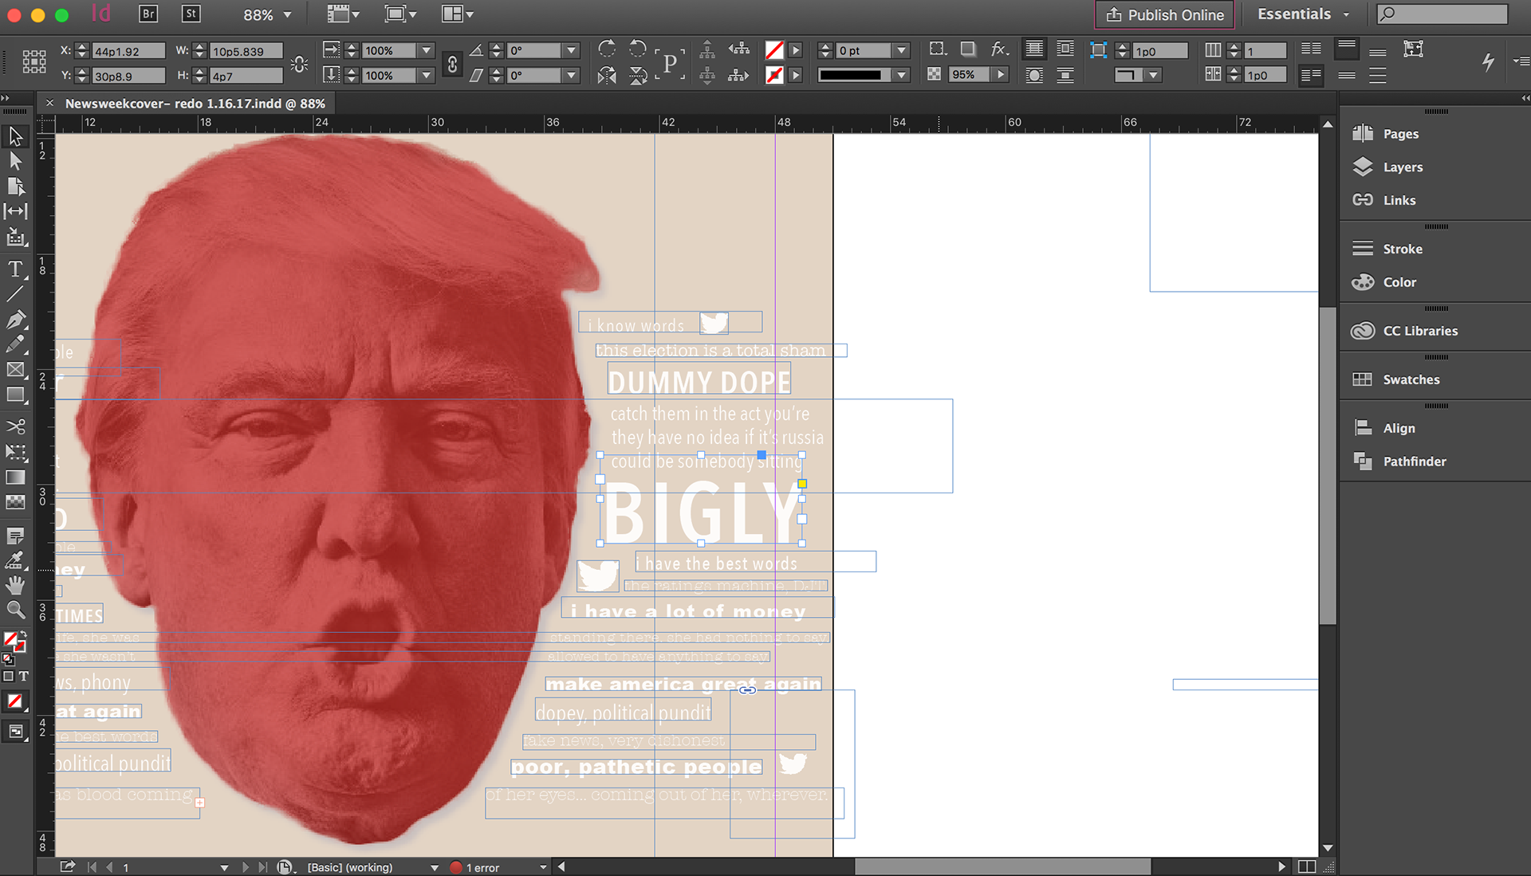The image size is (1531, 876).
Task: Select the Line tool
Action: coord(15,294)
